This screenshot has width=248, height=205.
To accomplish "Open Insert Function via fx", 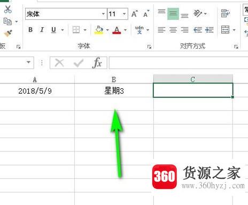I will tap(97, 63).
